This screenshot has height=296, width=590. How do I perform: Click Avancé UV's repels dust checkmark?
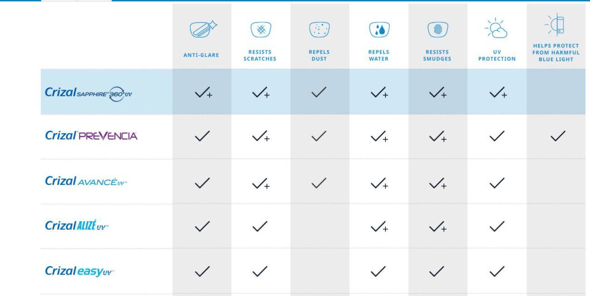click(x=319, y=183)
